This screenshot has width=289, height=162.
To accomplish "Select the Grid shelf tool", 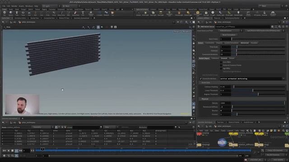I will click(x=29, y=13).
